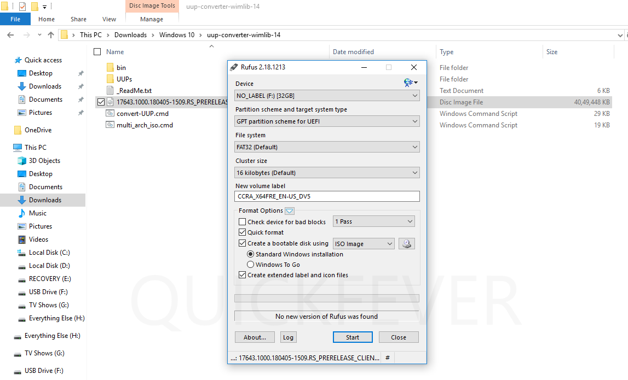Open recent locations dropdown arrow

point(39,35)
